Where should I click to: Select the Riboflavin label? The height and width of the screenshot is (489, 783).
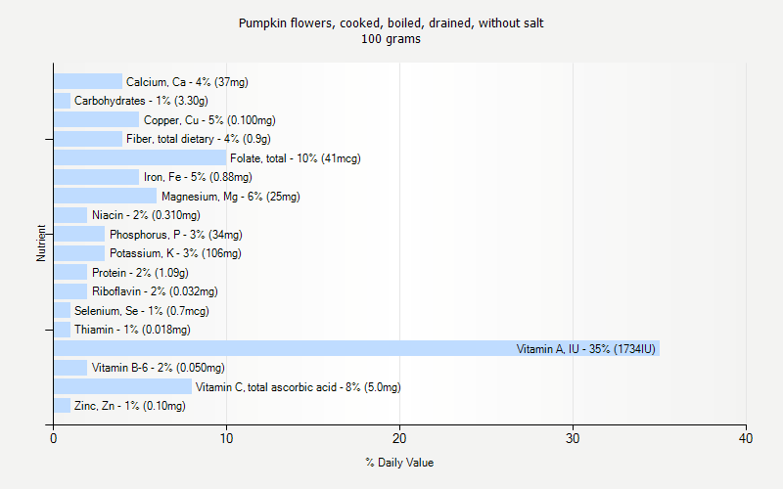click(x=155, y=291)
